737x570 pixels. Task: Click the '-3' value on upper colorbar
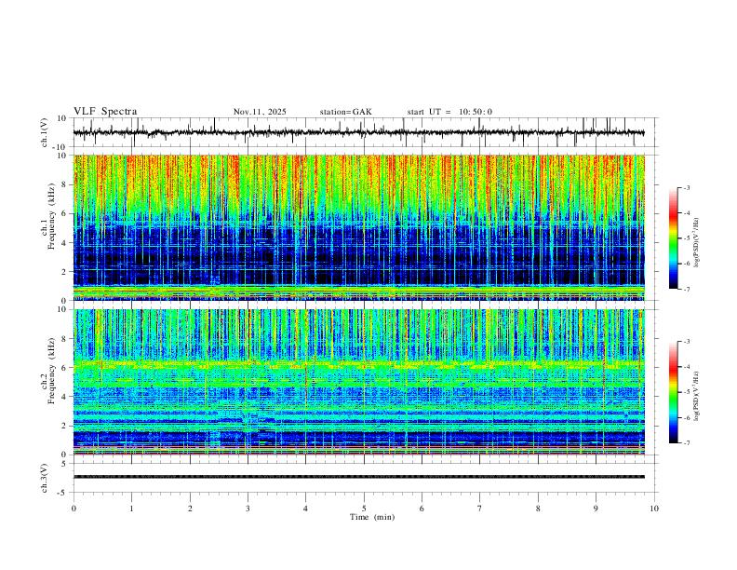click(x=686, y=187)
